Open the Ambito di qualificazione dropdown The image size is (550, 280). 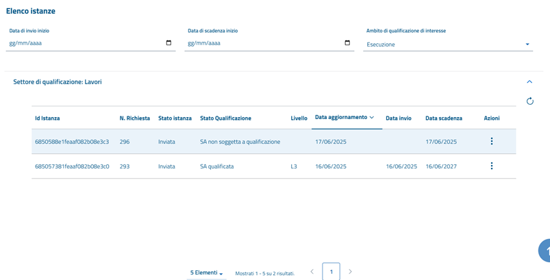click(x=449, y=44)
